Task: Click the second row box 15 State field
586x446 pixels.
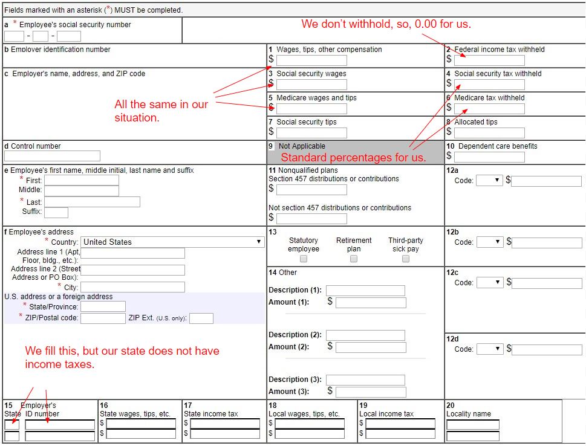Action: click(11, 436)
